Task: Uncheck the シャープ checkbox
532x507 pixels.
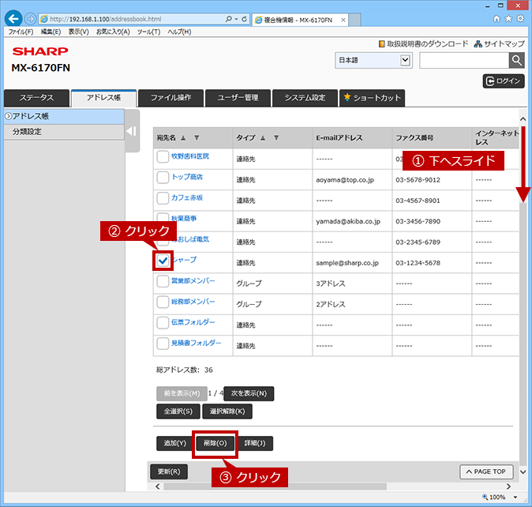Action: point(163,261)
